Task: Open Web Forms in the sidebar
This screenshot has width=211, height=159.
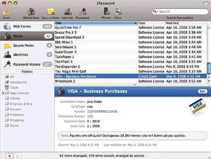Action: [27, 27]
